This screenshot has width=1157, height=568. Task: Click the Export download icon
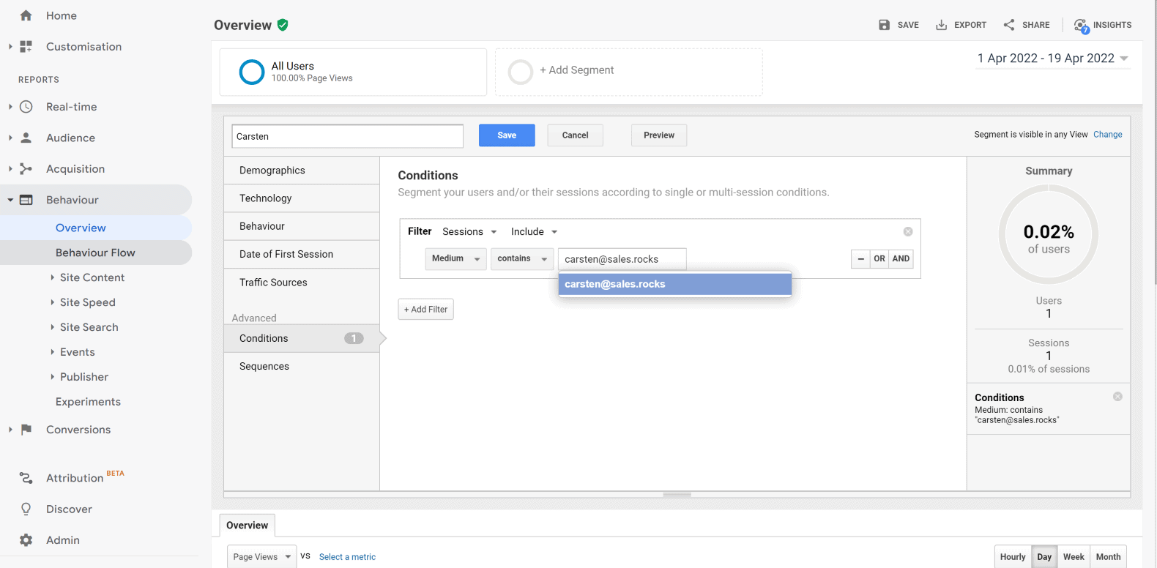pyautogui.click(x=941, y=25)
